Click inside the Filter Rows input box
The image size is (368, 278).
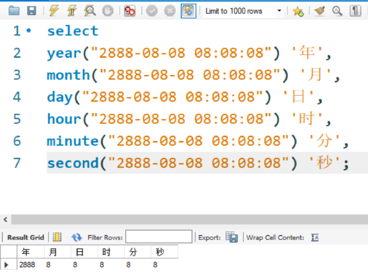(159, 236)
